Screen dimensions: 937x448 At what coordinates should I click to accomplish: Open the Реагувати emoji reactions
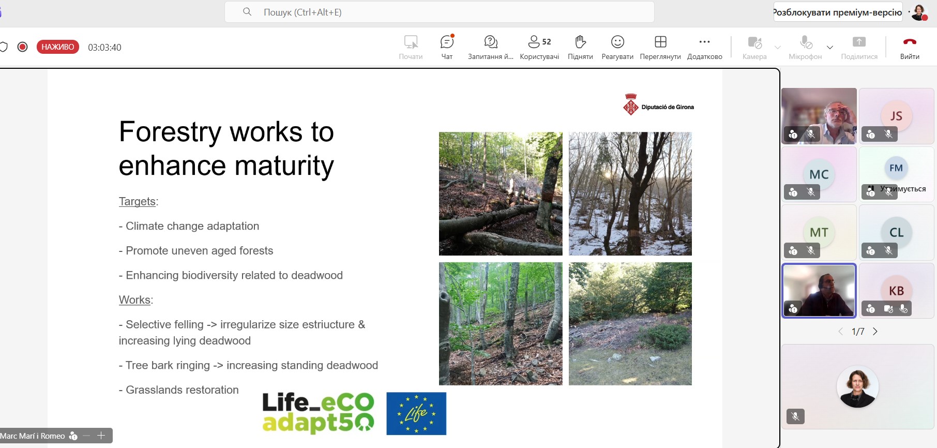click(617, 42)
